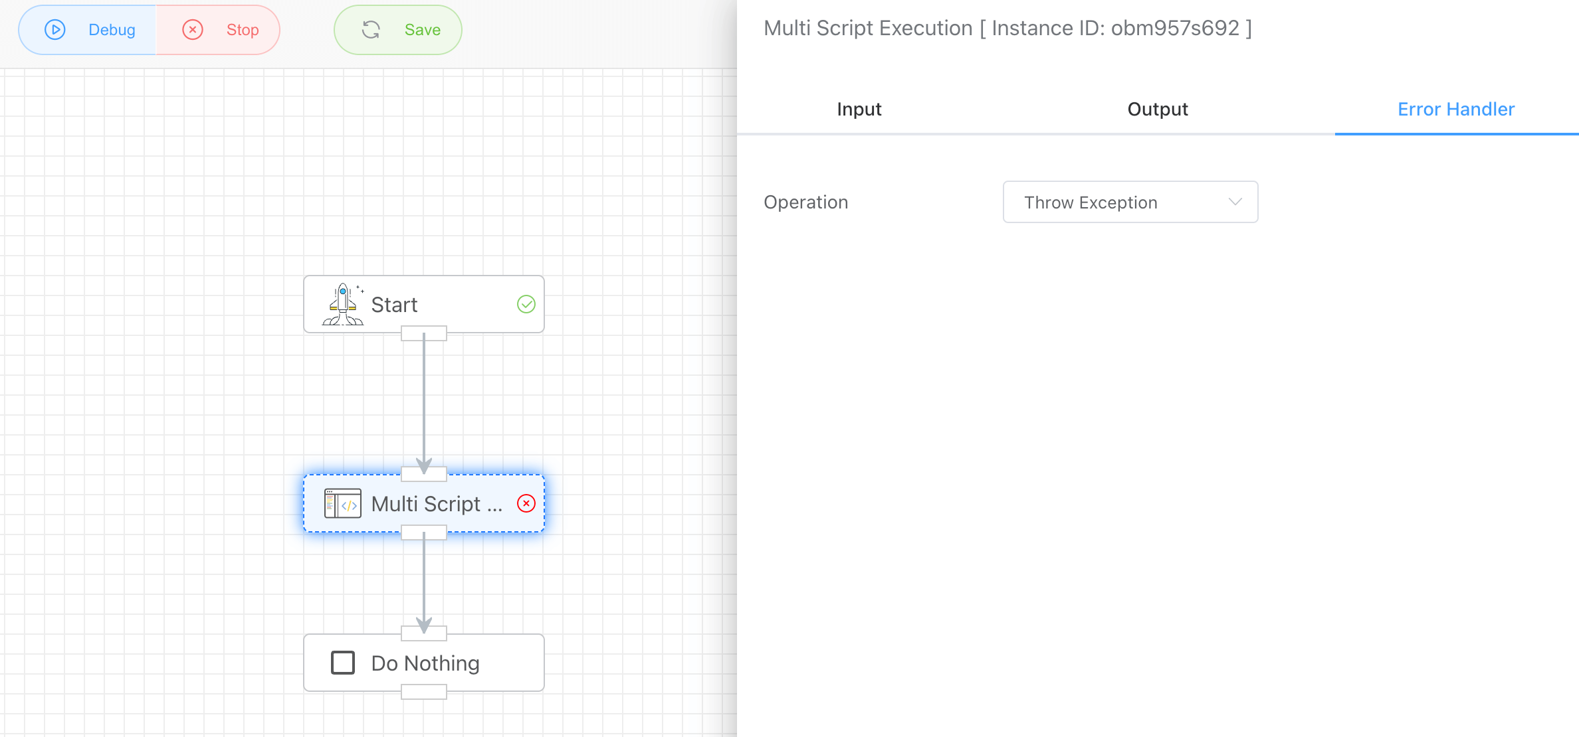The height and width of the screenshot is (737, 1579).
Task: Select the Error Handler tab
Action: coord(1455,109)
